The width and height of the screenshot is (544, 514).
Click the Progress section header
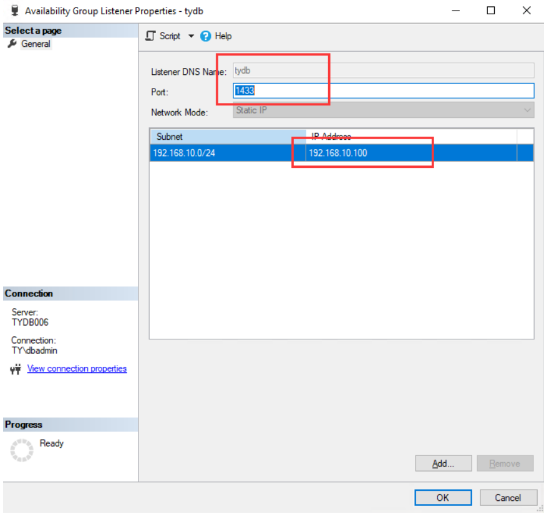[x=70, y=425]
